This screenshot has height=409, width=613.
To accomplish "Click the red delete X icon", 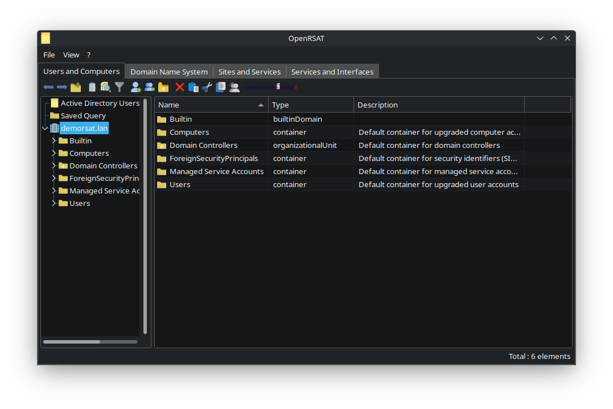I will point(180,87).
